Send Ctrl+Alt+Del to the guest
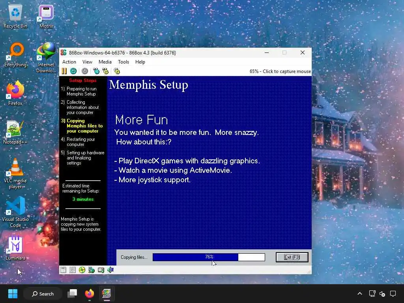This screenshot has height=303, width=404. [96, 71]
